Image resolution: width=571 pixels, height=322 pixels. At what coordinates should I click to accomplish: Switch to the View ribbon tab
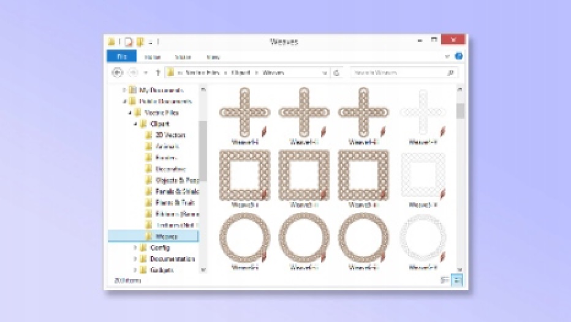pyautogui.click(x=213, y=57)
